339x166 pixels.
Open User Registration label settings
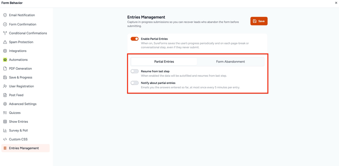pyautogui.click(x=22, y=86)
